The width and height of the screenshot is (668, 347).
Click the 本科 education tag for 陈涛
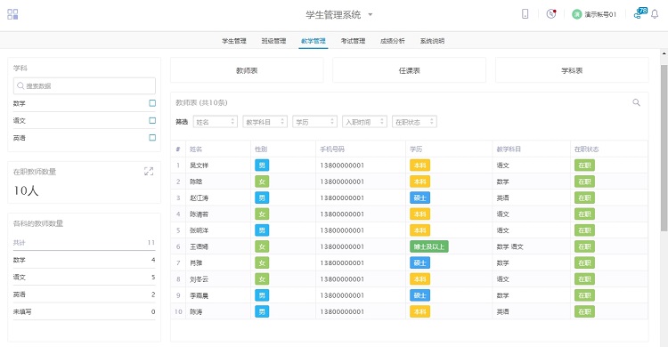(x=420, y=311)
